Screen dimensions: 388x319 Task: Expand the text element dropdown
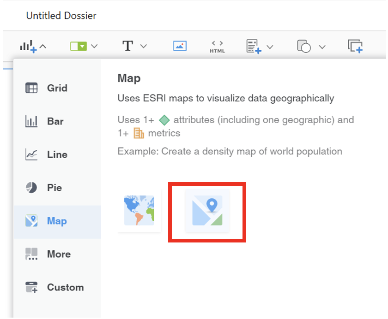click(x=143, y=46)
